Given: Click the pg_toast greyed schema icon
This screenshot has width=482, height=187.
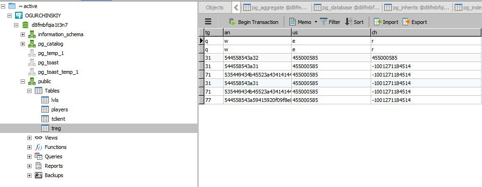Looking at the screenshot, I should tap(32, 62).
